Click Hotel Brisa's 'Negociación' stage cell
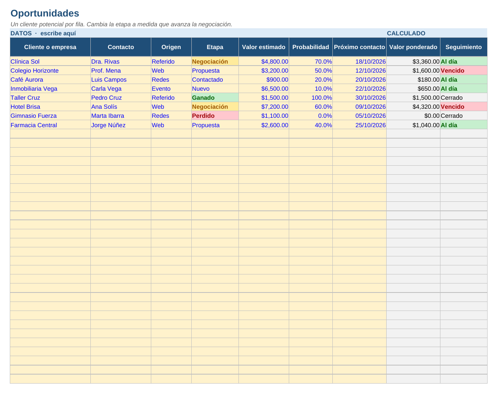 (215, 106)
